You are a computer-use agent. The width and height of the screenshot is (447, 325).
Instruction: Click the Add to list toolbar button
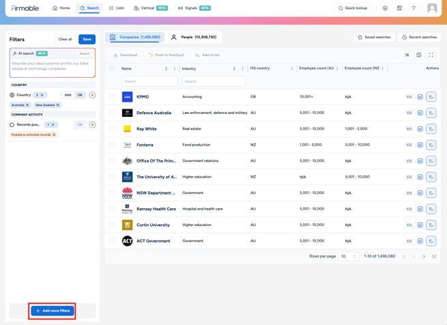point(207,55)
